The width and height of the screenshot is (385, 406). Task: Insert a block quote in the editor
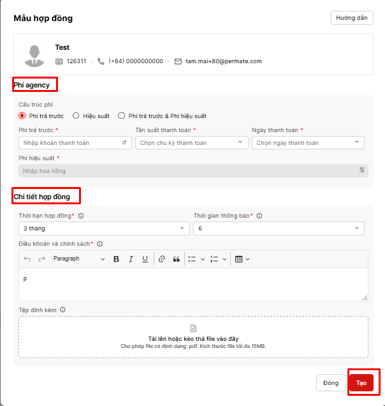[x=177, y=259]
